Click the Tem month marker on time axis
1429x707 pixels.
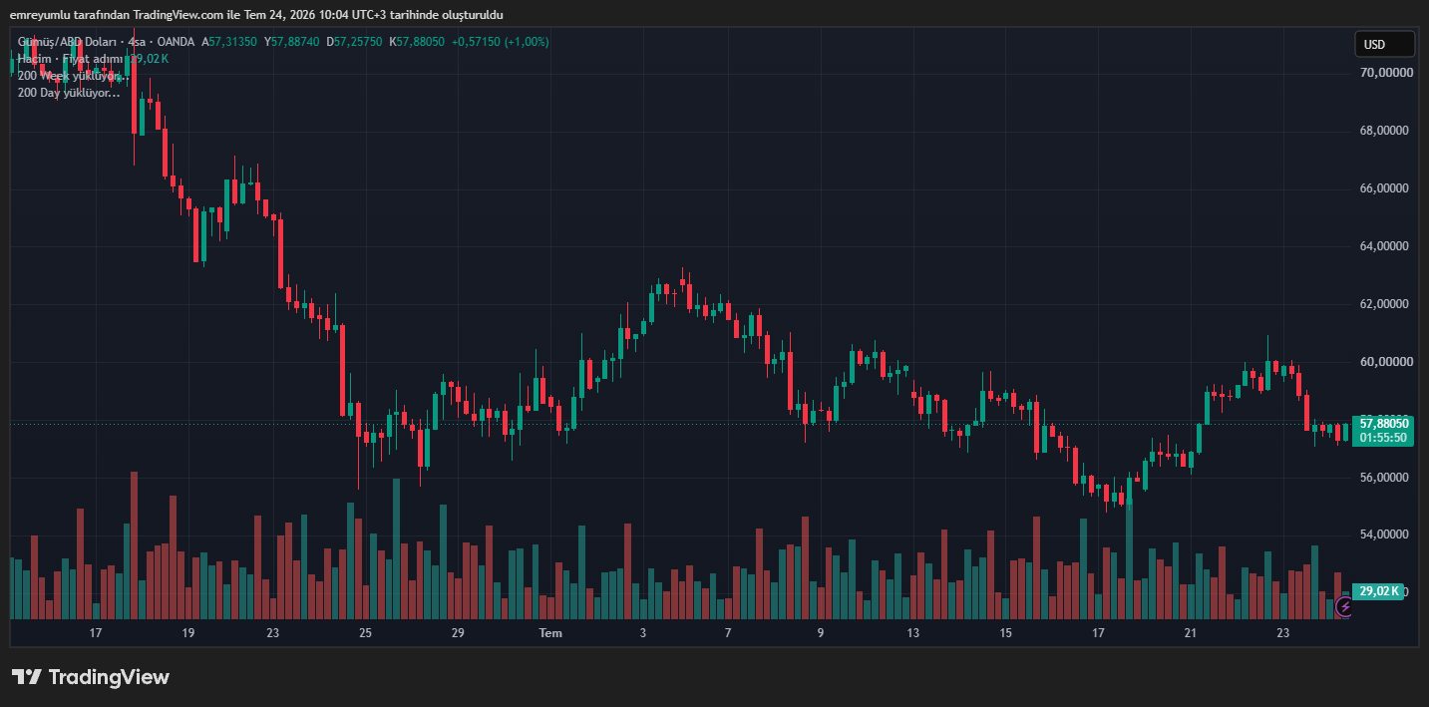pos(550,633)
